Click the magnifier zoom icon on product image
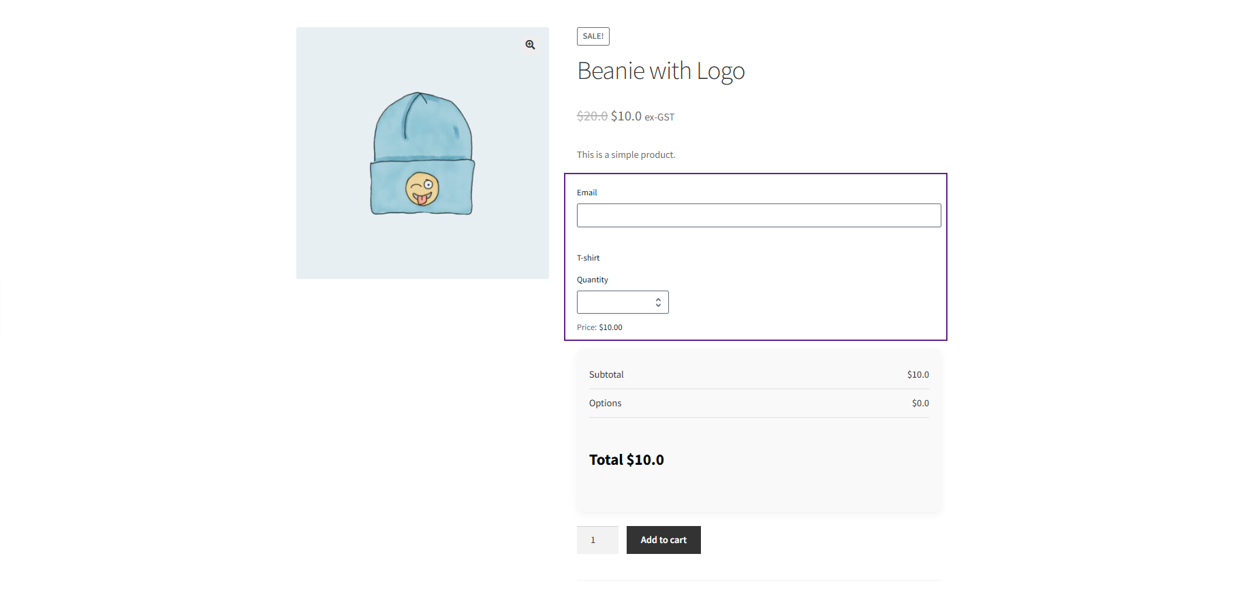1237x590 pixels. 530,45
